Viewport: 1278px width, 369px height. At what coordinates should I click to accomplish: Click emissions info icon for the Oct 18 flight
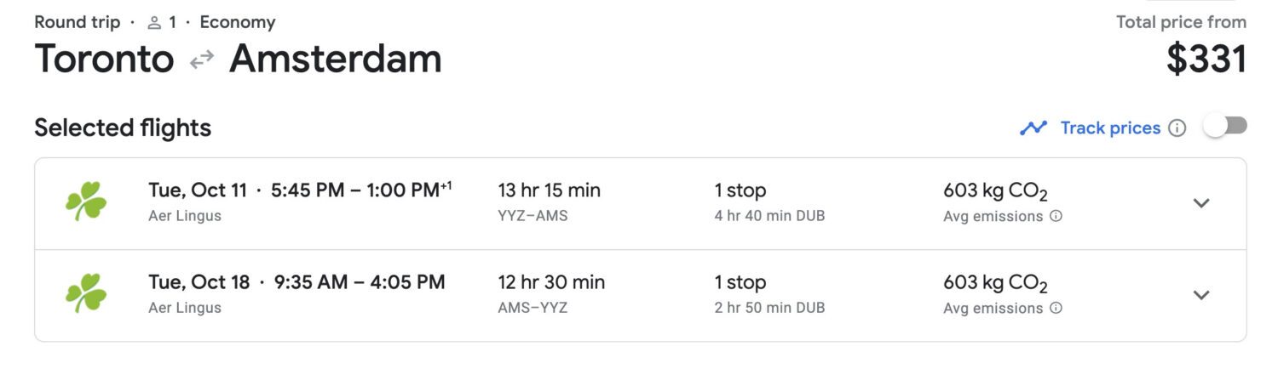pos(1056,308)
